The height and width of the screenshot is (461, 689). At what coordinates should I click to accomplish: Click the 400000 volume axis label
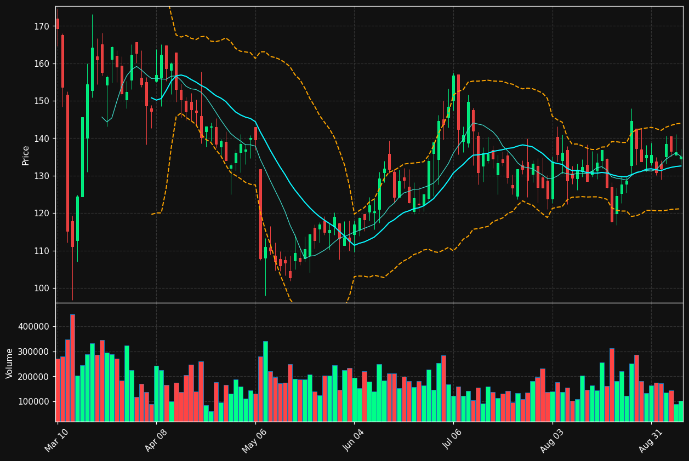35,327
